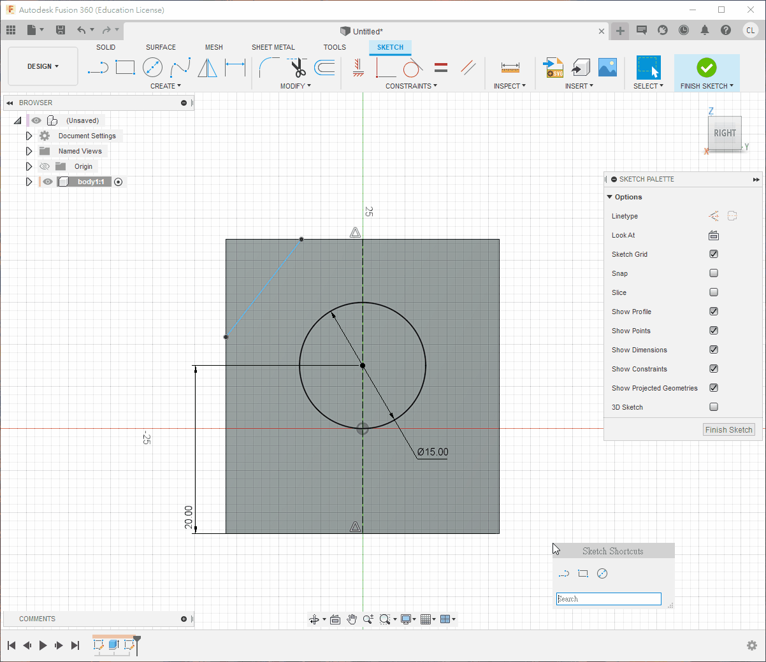Click the Insert SVG icon

click(x=553, y=68)
